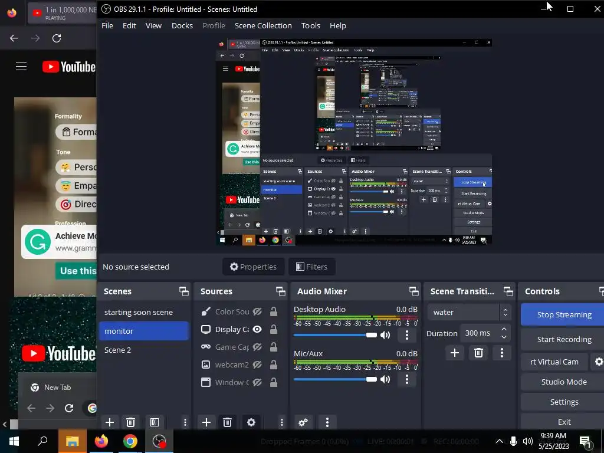Pop out the Scenes dock
Screen dimensions: 604x453
tap(184, 291)
